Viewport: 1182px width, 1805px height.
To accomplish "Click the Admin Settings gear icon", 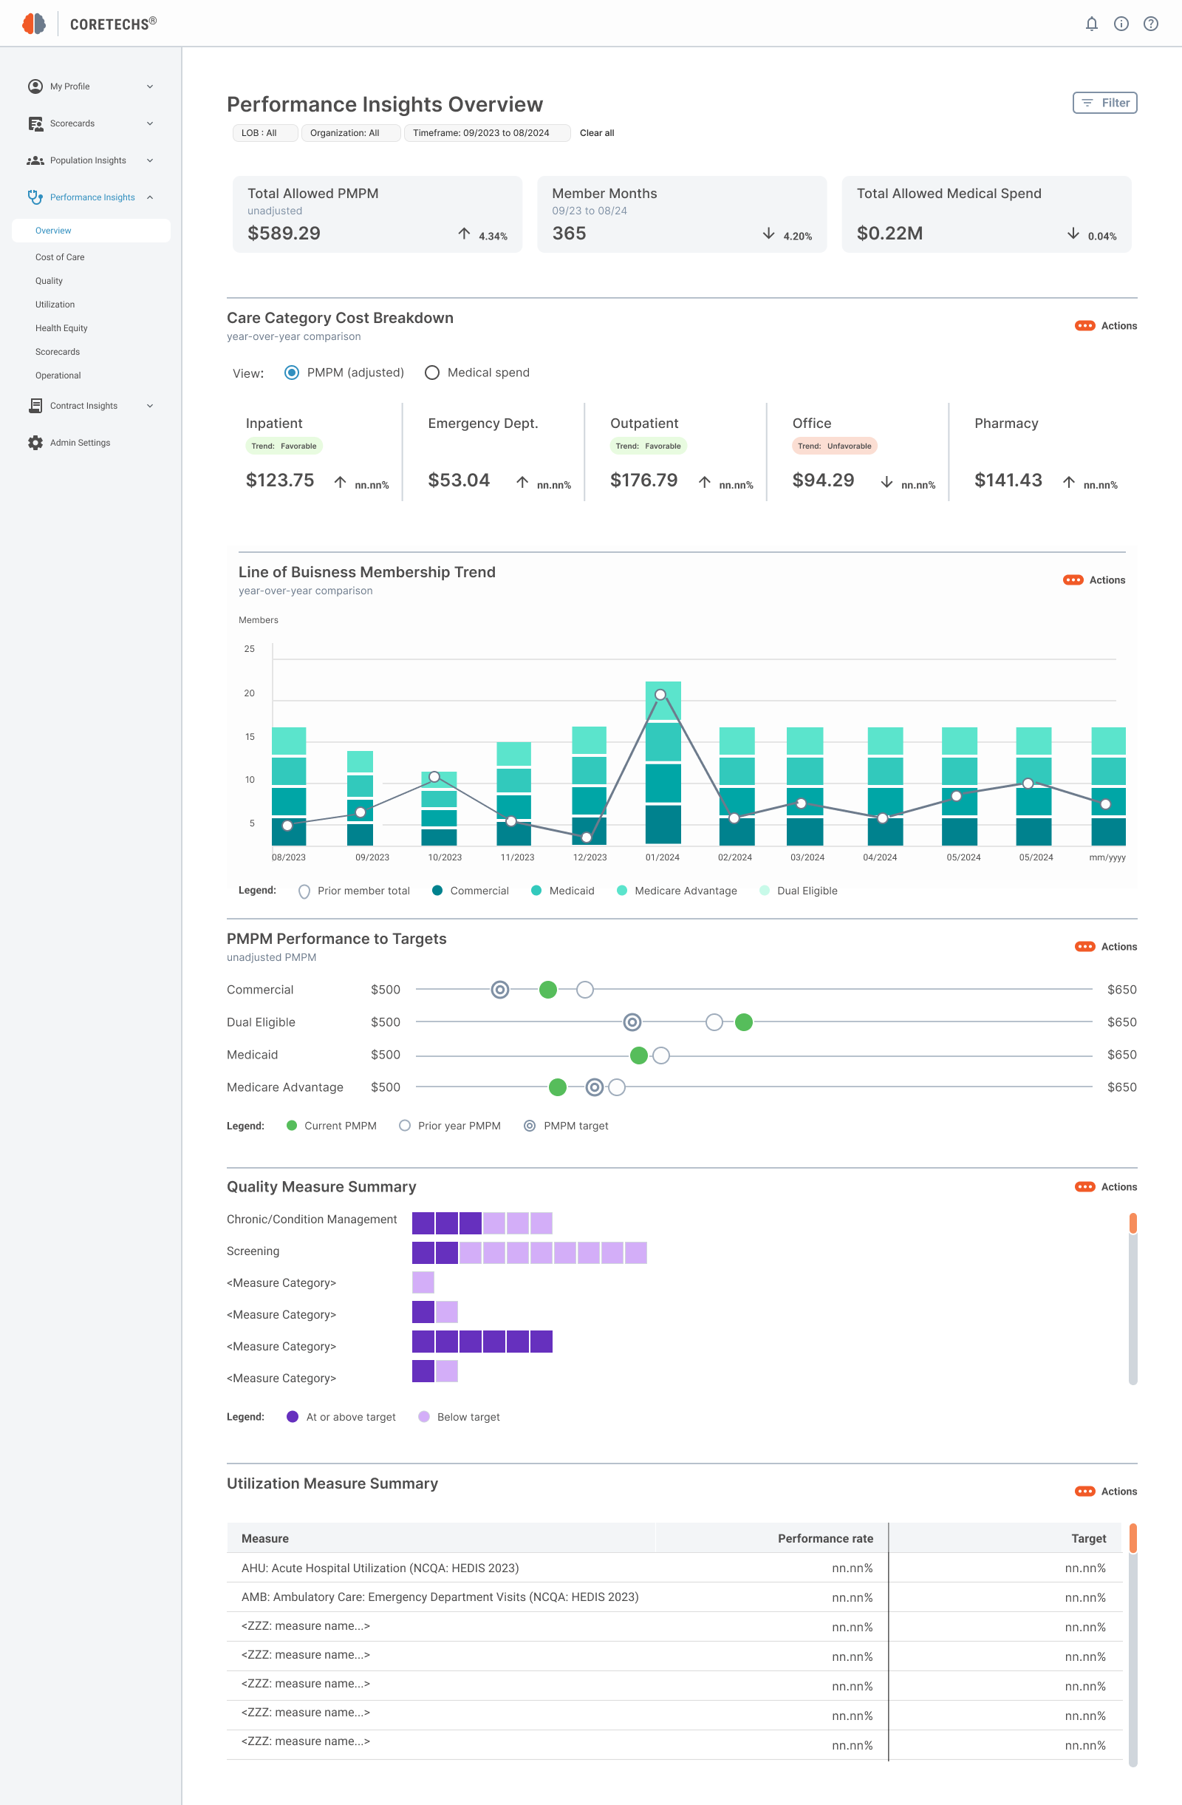I will click(35, 442).
